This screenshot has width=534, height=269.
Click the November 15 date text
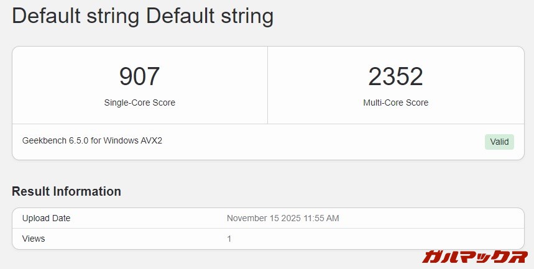click(252, 218)
